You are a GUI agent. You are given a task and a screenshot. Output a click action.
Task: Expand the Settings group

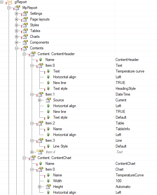point(16,13)
